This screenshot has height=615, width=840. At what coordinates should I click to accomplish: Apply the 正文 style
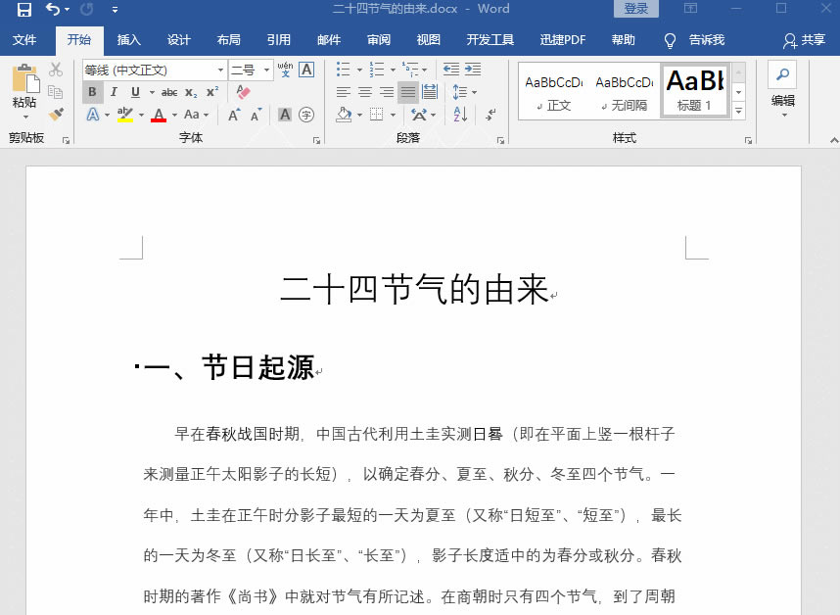point(554,92)
